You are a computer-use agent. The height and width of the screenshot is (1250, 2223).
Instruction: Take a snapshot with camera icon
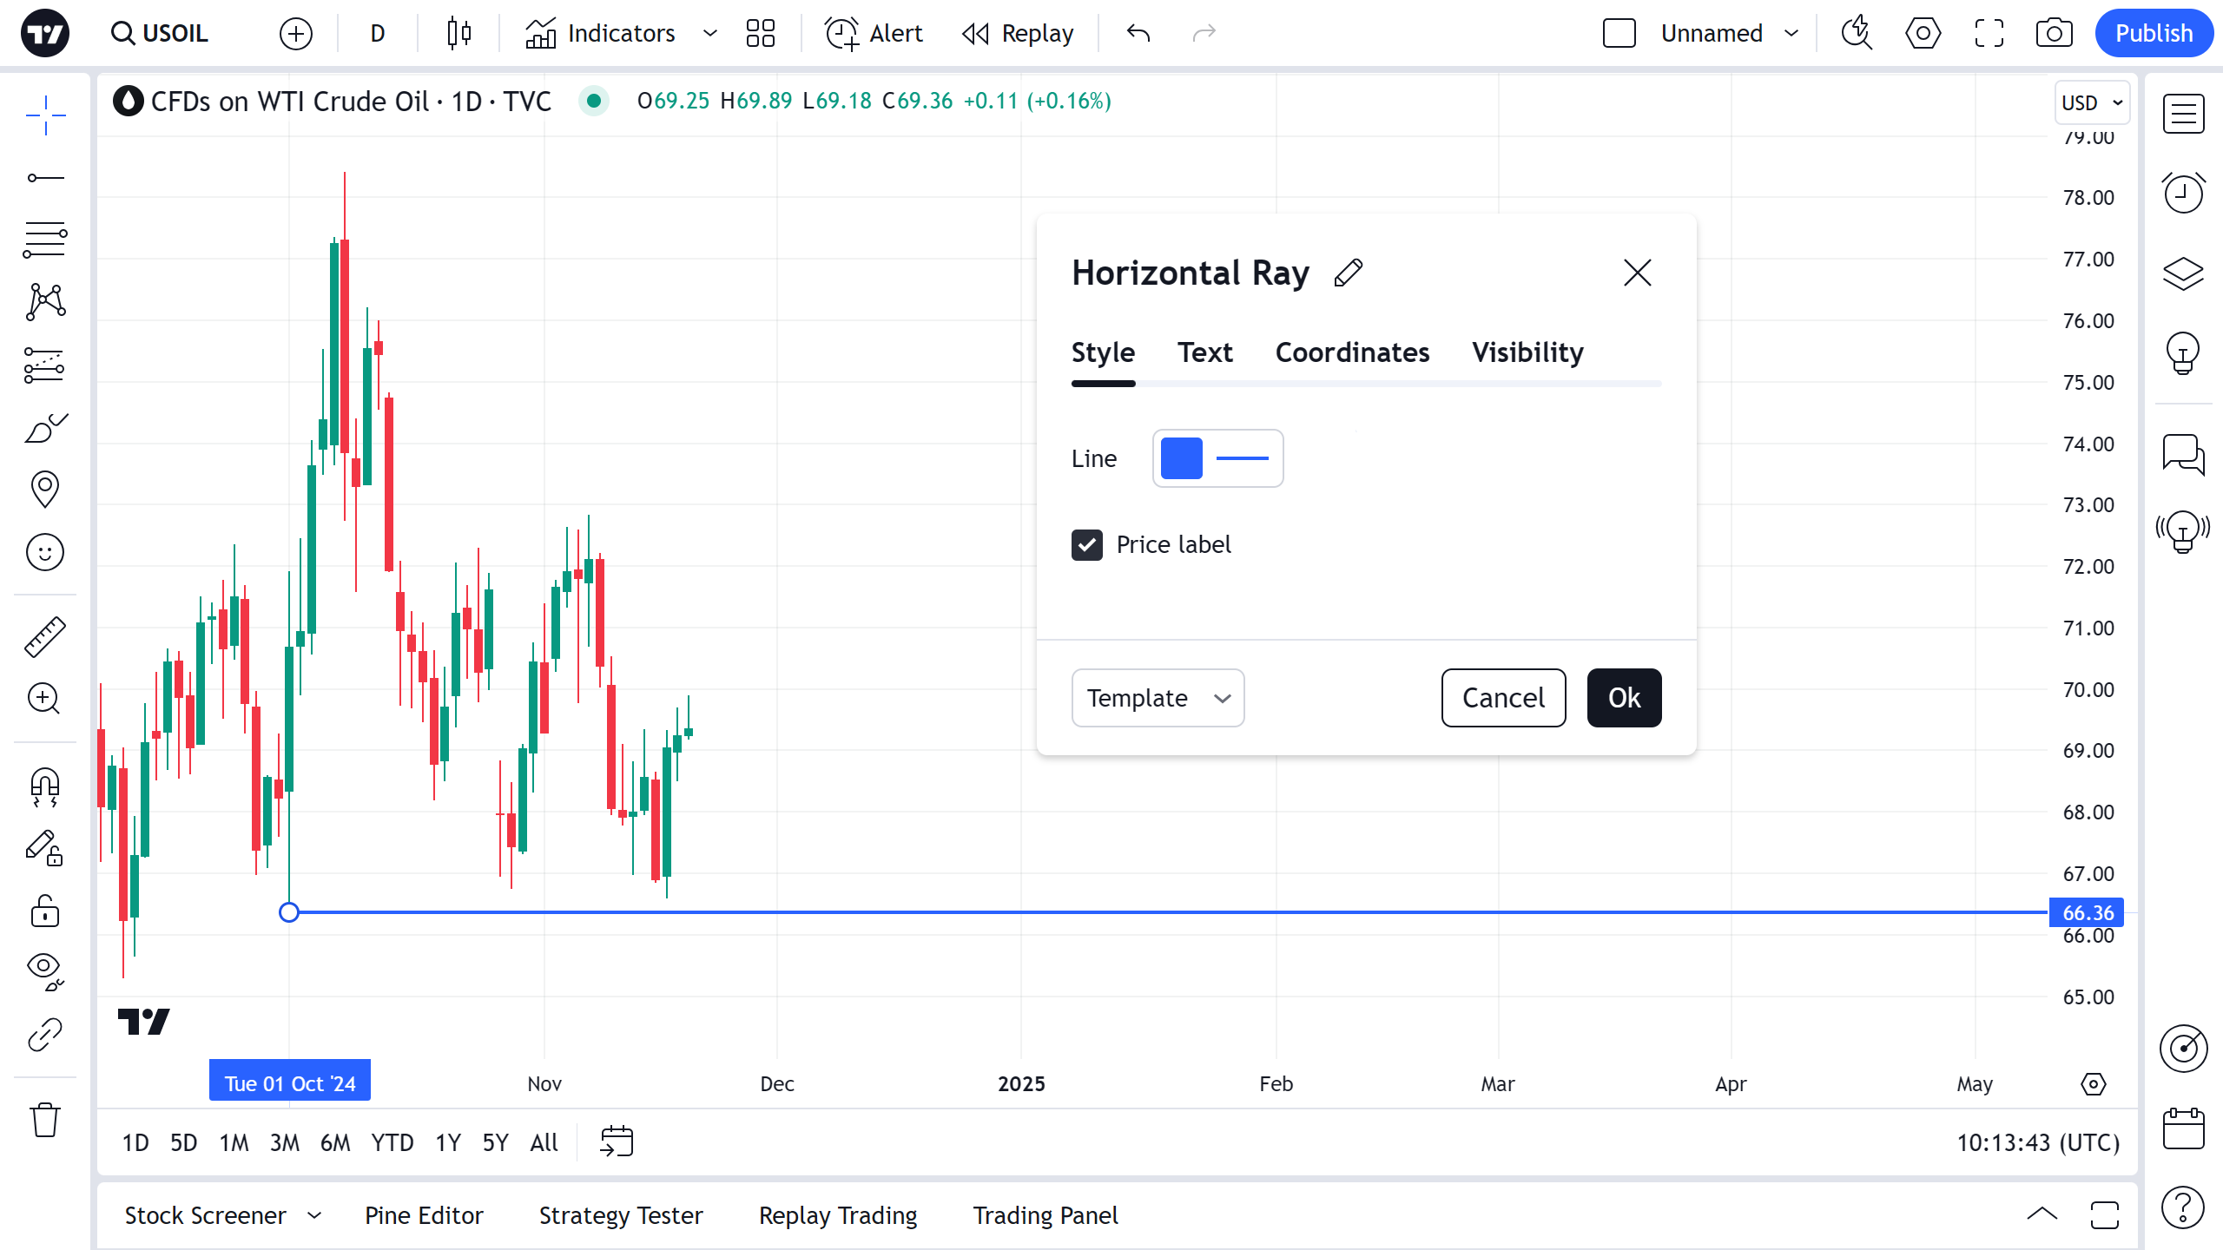[x=2054, y=33]
